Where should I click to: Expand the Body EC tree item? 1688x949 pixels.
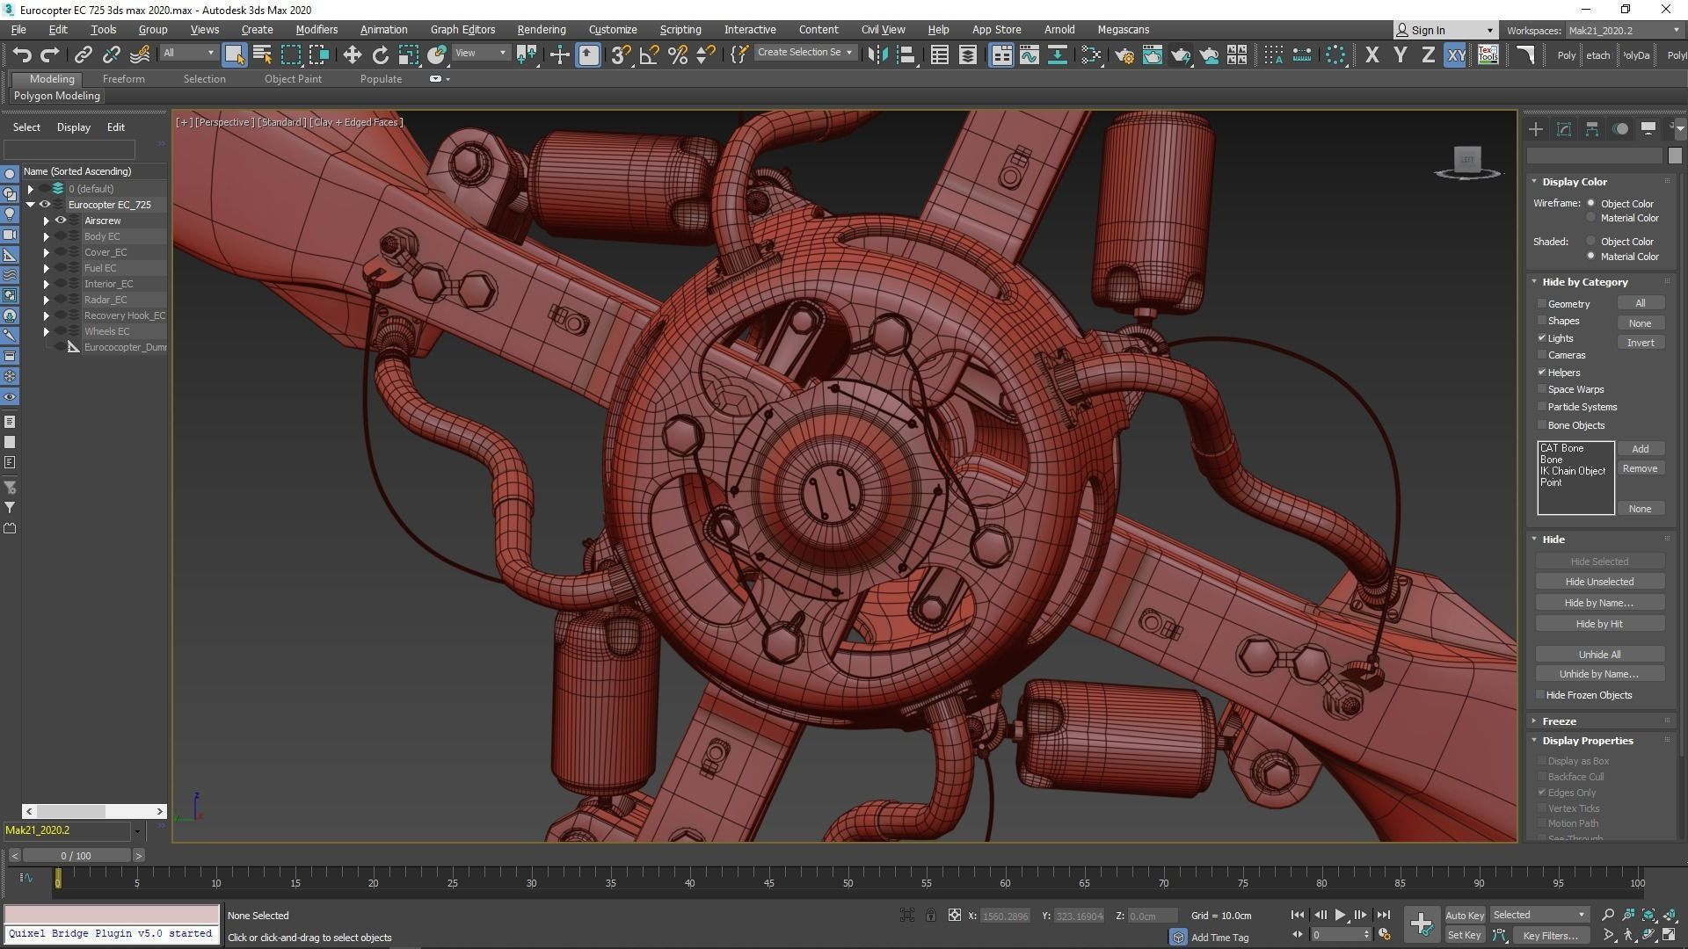pos(47,236)
